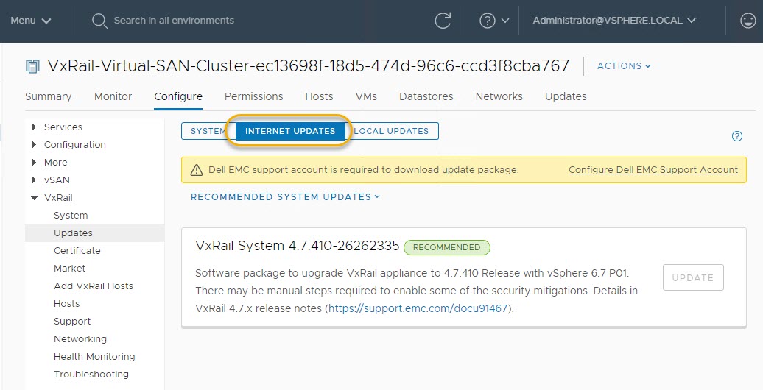This screenshot has width=763, height=390.
Task: Click the search magnifier icon
Action: tap(99, 21)
